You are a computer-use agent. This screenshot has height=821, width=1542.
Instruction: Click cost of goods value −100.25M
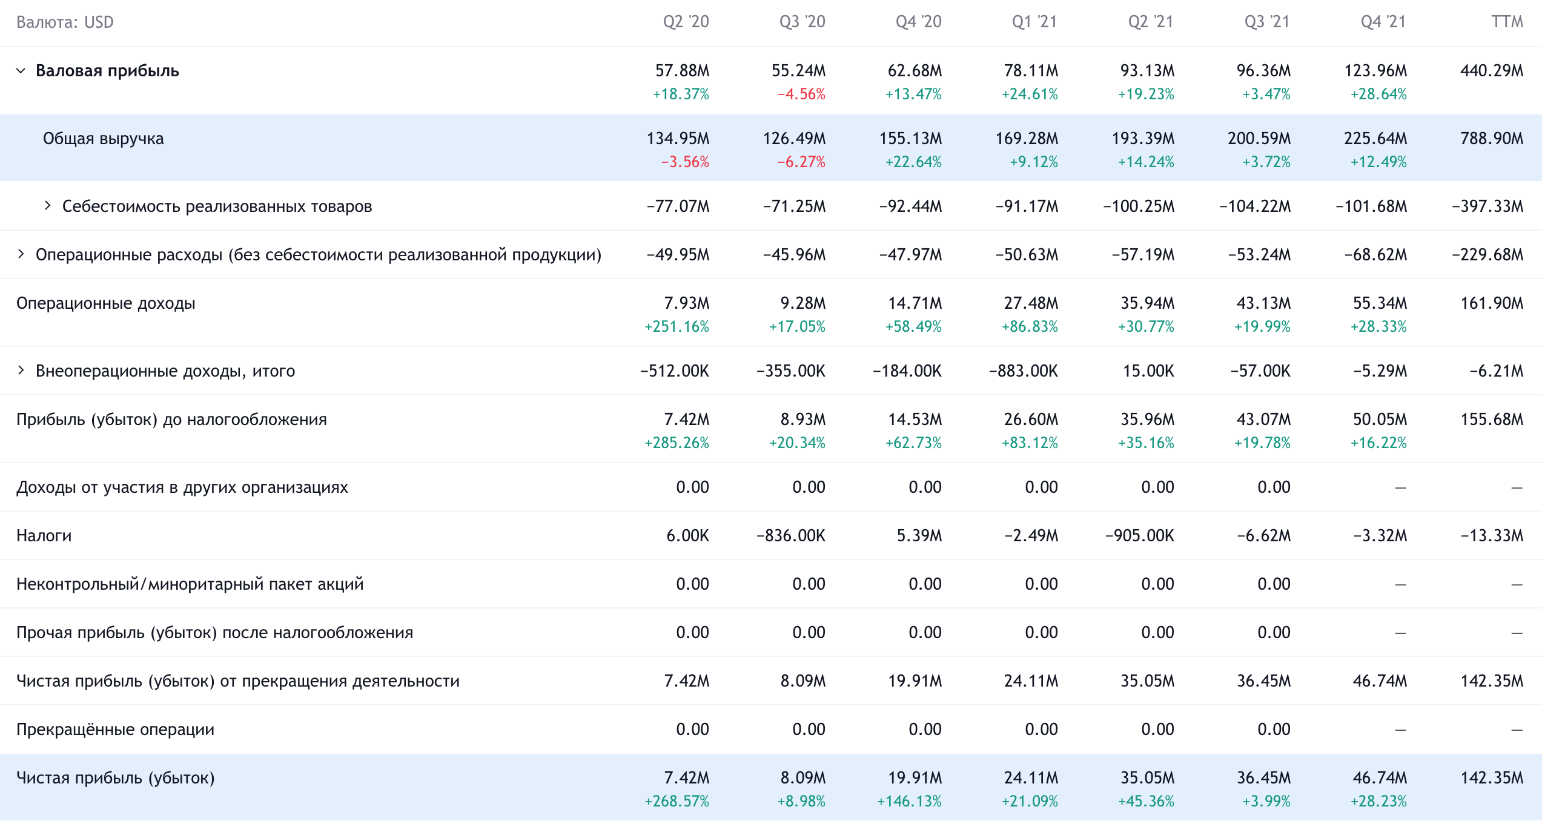[x=1139, y=206]
